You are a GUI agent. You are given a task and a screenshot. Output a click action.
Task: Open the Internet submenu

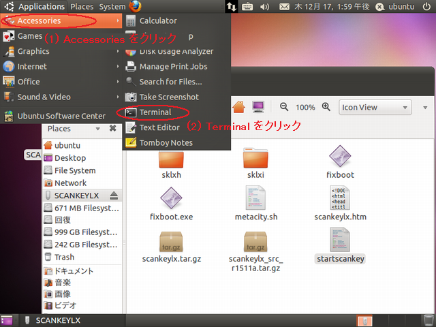[x=61, y=67]
